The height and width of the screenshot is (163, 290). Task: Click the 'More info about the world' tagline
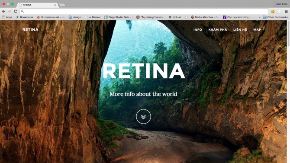click(x=143, y=94)
